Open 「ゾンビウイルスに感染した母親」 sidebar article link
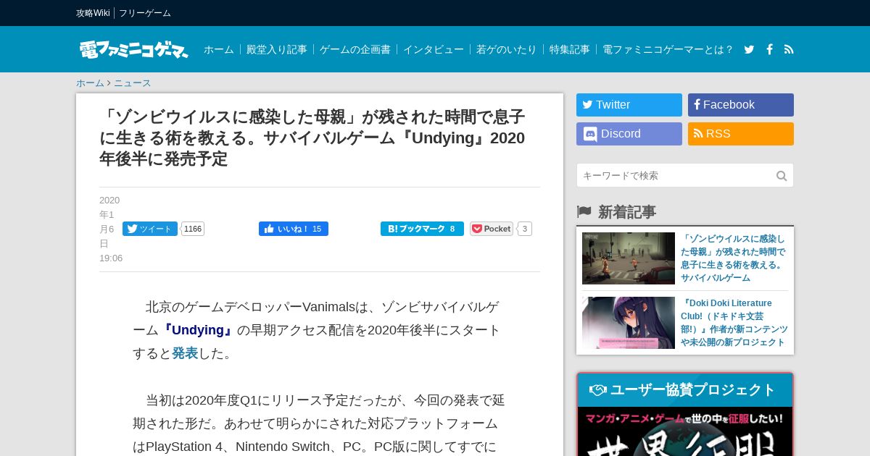Viewport: 870px width, 456px height. (734, 258)
